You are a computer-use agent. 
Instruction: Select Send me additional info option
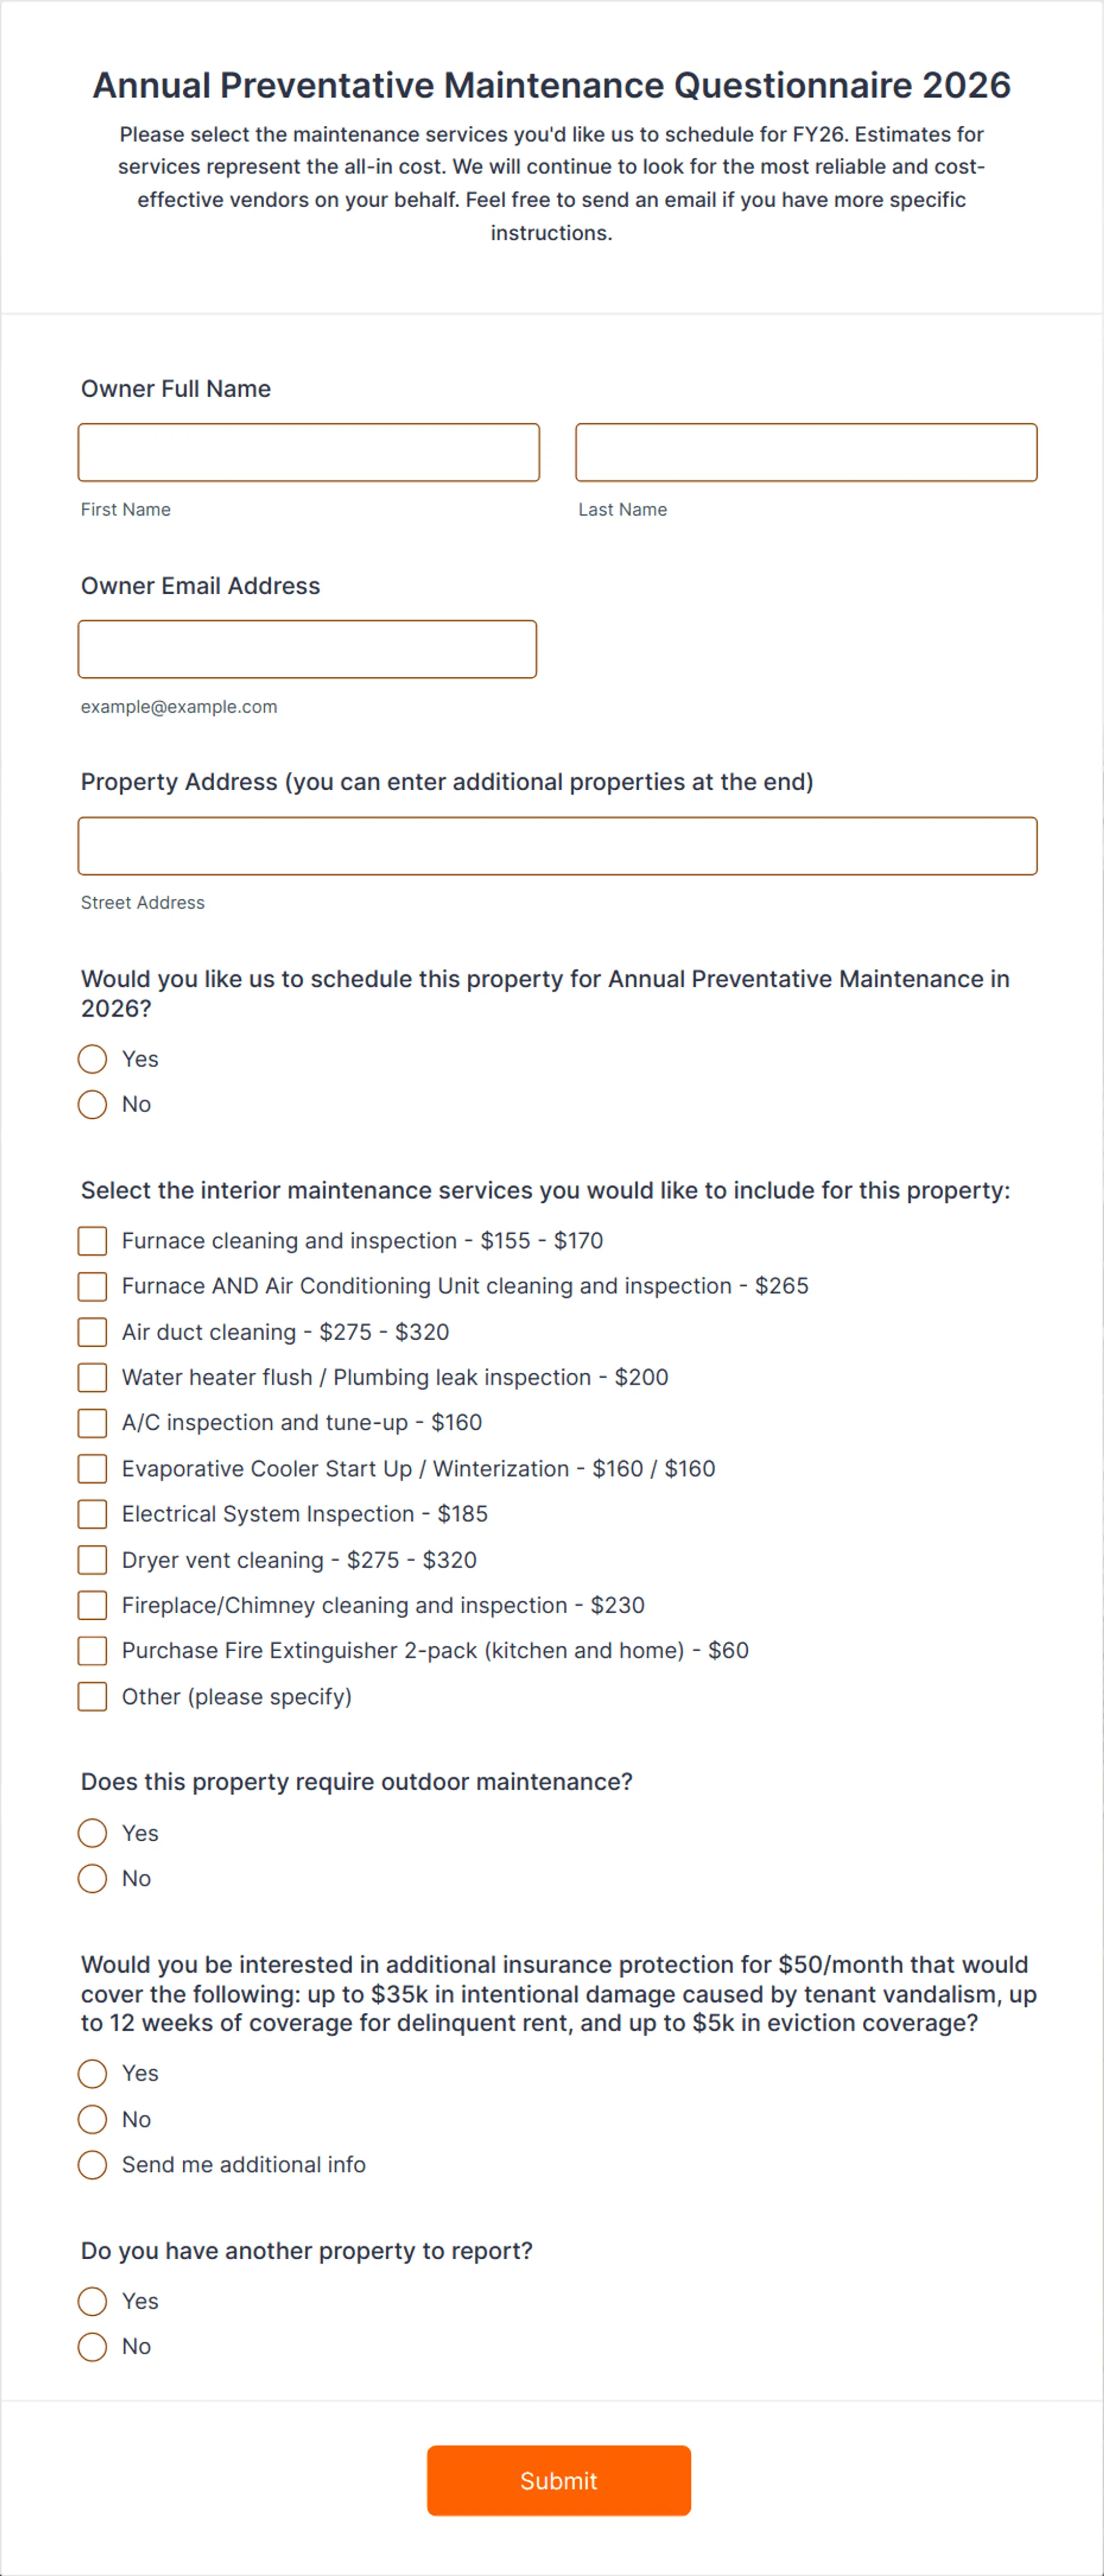pos(93,2165)
